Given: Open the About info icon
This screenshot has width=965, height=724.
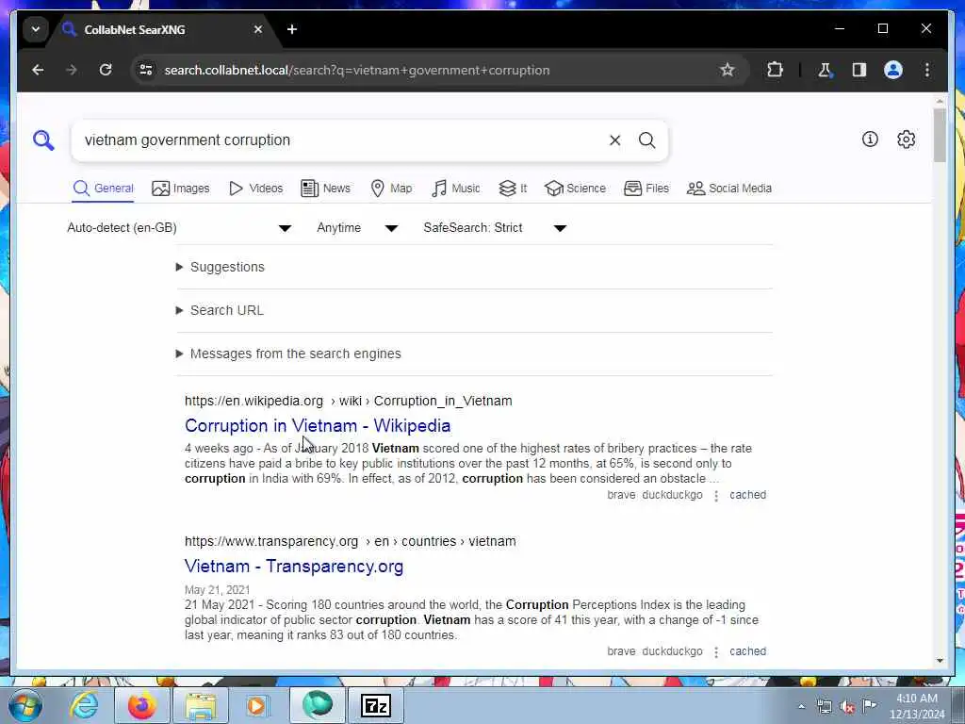Looking at the screenshot, I should coord(870,140).
